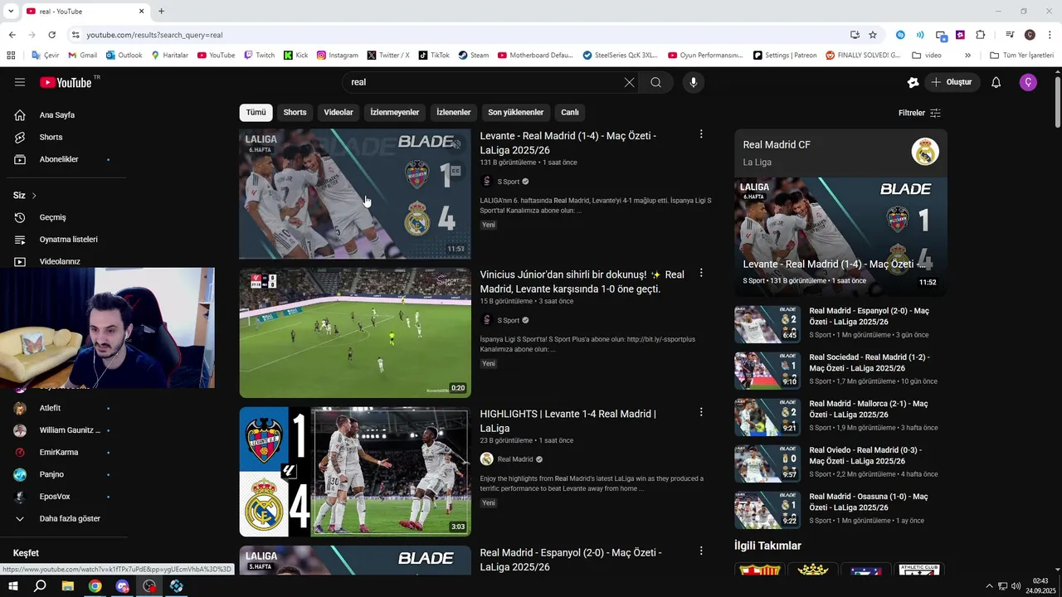The height and width of the screenshot is (597, 1062).
Task: Click the magnifier search button
Action: pos(655,82)
